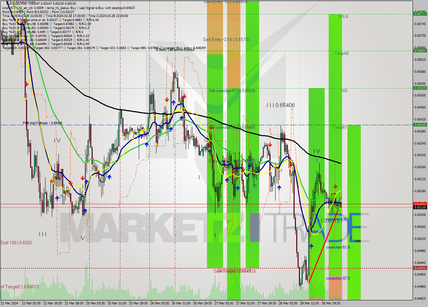Click the I I I 0.65406 wave label
The height and width of the screenshot is (307, 428).
pos(281,105)
